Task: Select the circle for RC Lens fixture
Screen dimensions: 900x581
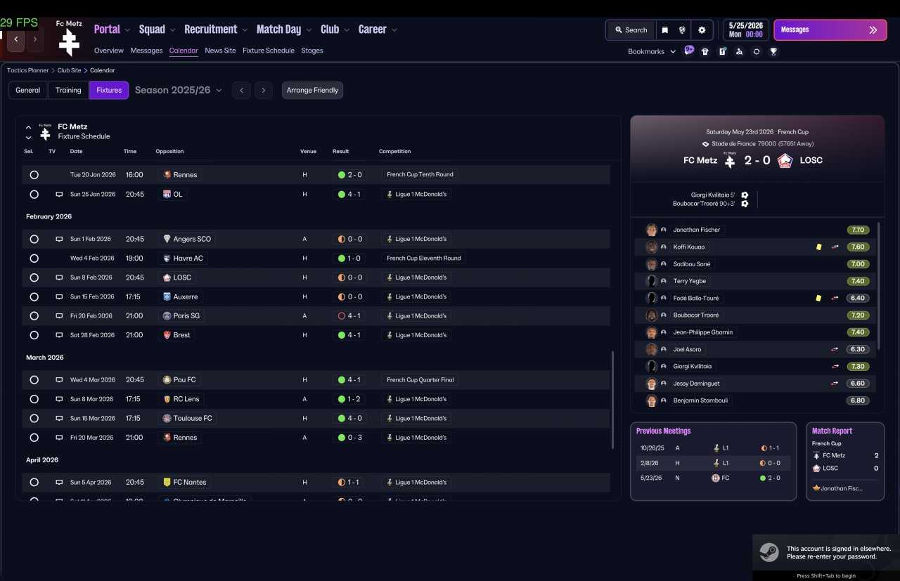Action: pos(34,399)
